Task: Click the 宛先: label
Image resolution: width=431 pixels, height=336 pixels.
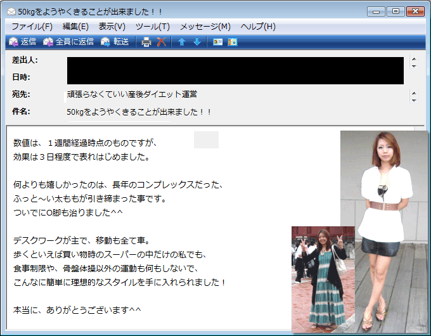Action: (21, 94)
